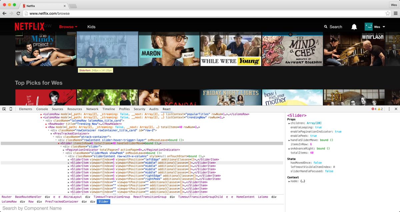Click the Search by Component Name field
The width and height of the screenshot is (400, 212).
click(x=142, y=208)
